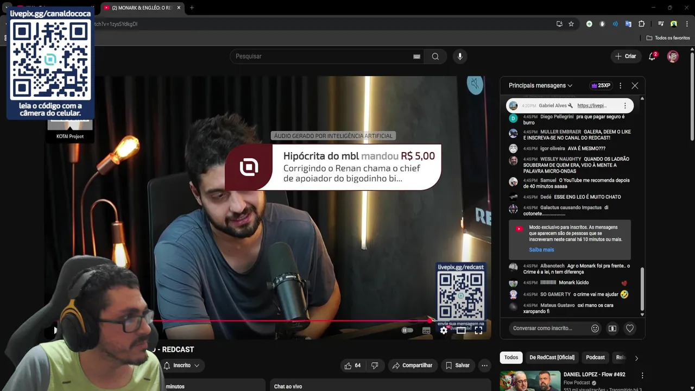
Task: Like the video with 64 likes
Action: pos(352,365)
